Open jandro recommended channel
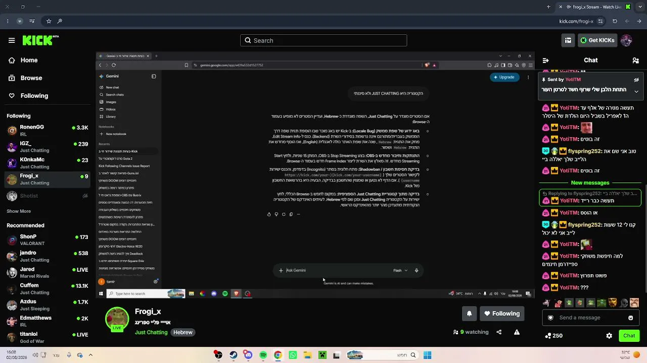This screenshot has height=363, width=647. coord(48,256)
